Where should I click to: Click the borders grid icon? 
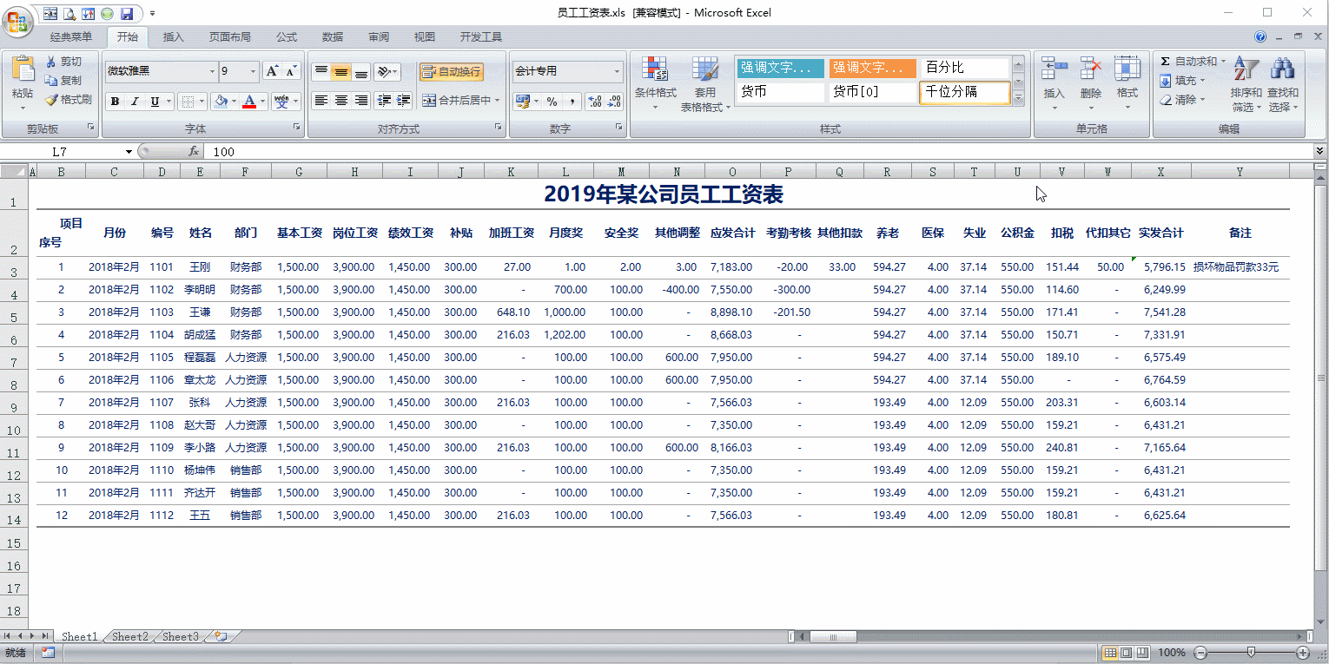[188, 102]
